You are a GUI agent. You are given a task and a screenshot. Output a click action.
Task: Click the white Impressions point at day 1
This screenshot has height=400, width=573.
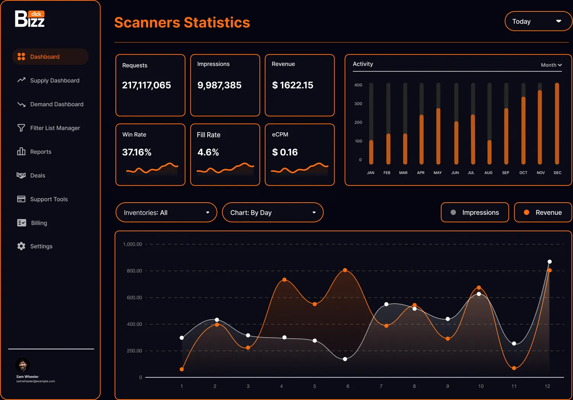point(182,338)
